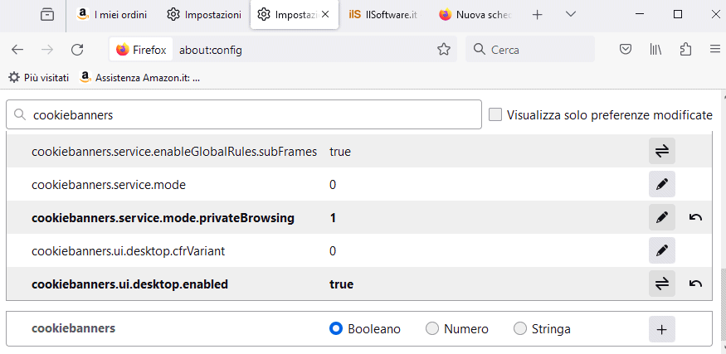Switch to the Nuova scheda tab
The height and width of the screenshot is (354, 726).
click(x=476, y=15)
